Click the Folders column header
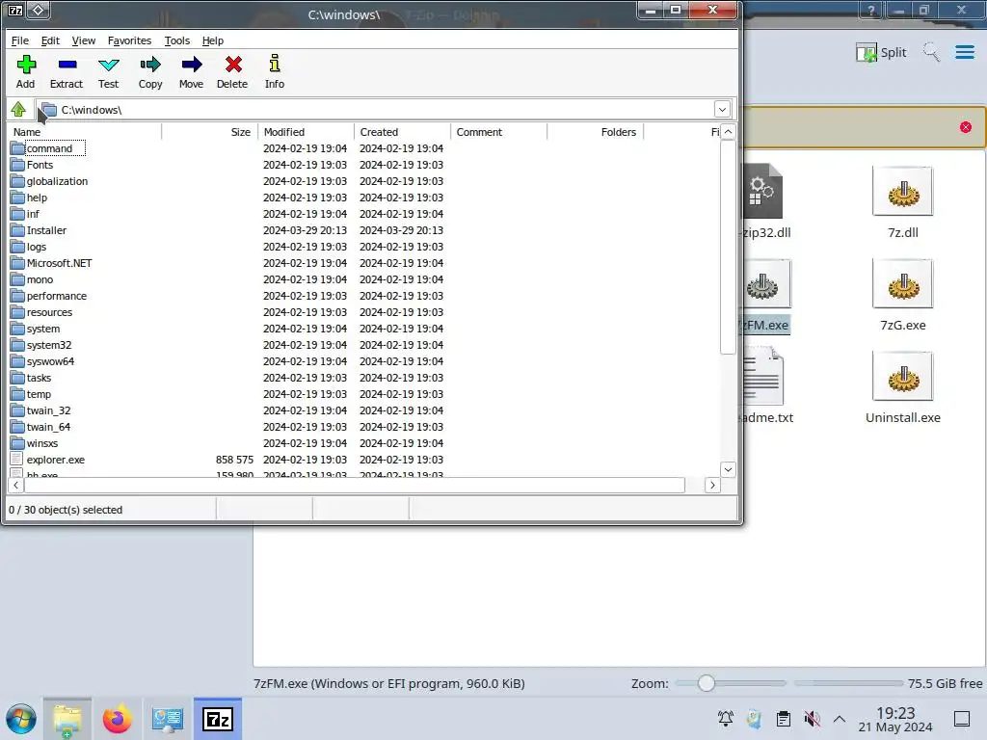Viewport: 987px width, 740px height. point(595,132)
